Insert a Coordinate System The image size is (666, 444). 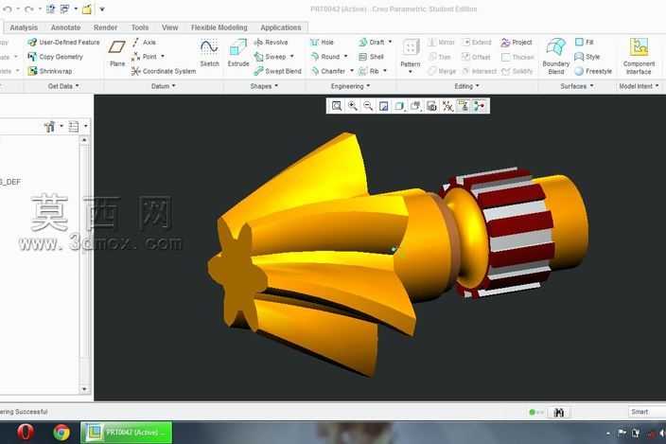(x=164, y=71)
